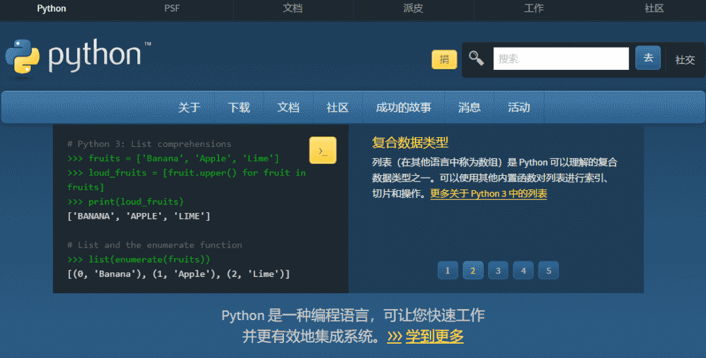Launch the interactive shell button
Viewport: 706px width, 358px height.
[323, 151]
